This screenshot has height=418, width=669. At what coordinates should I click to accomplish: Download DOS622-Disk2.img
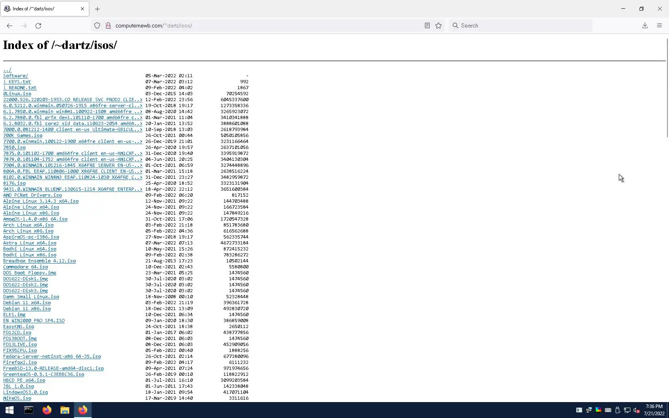pos(25,285)
